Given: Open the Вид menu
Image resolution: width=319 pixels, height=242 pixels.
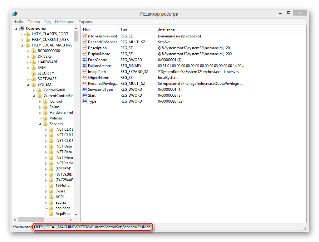Looking at the screenshot, I should tap(47, 22).
